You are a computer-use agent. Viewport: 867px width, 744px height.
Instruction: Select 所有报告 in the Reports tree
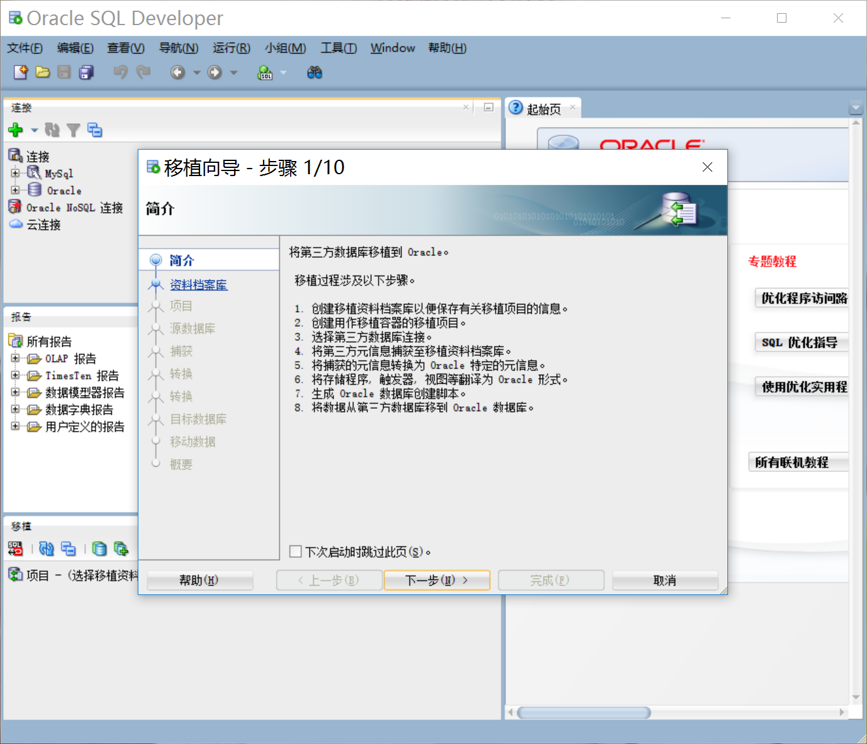(49, 341)
